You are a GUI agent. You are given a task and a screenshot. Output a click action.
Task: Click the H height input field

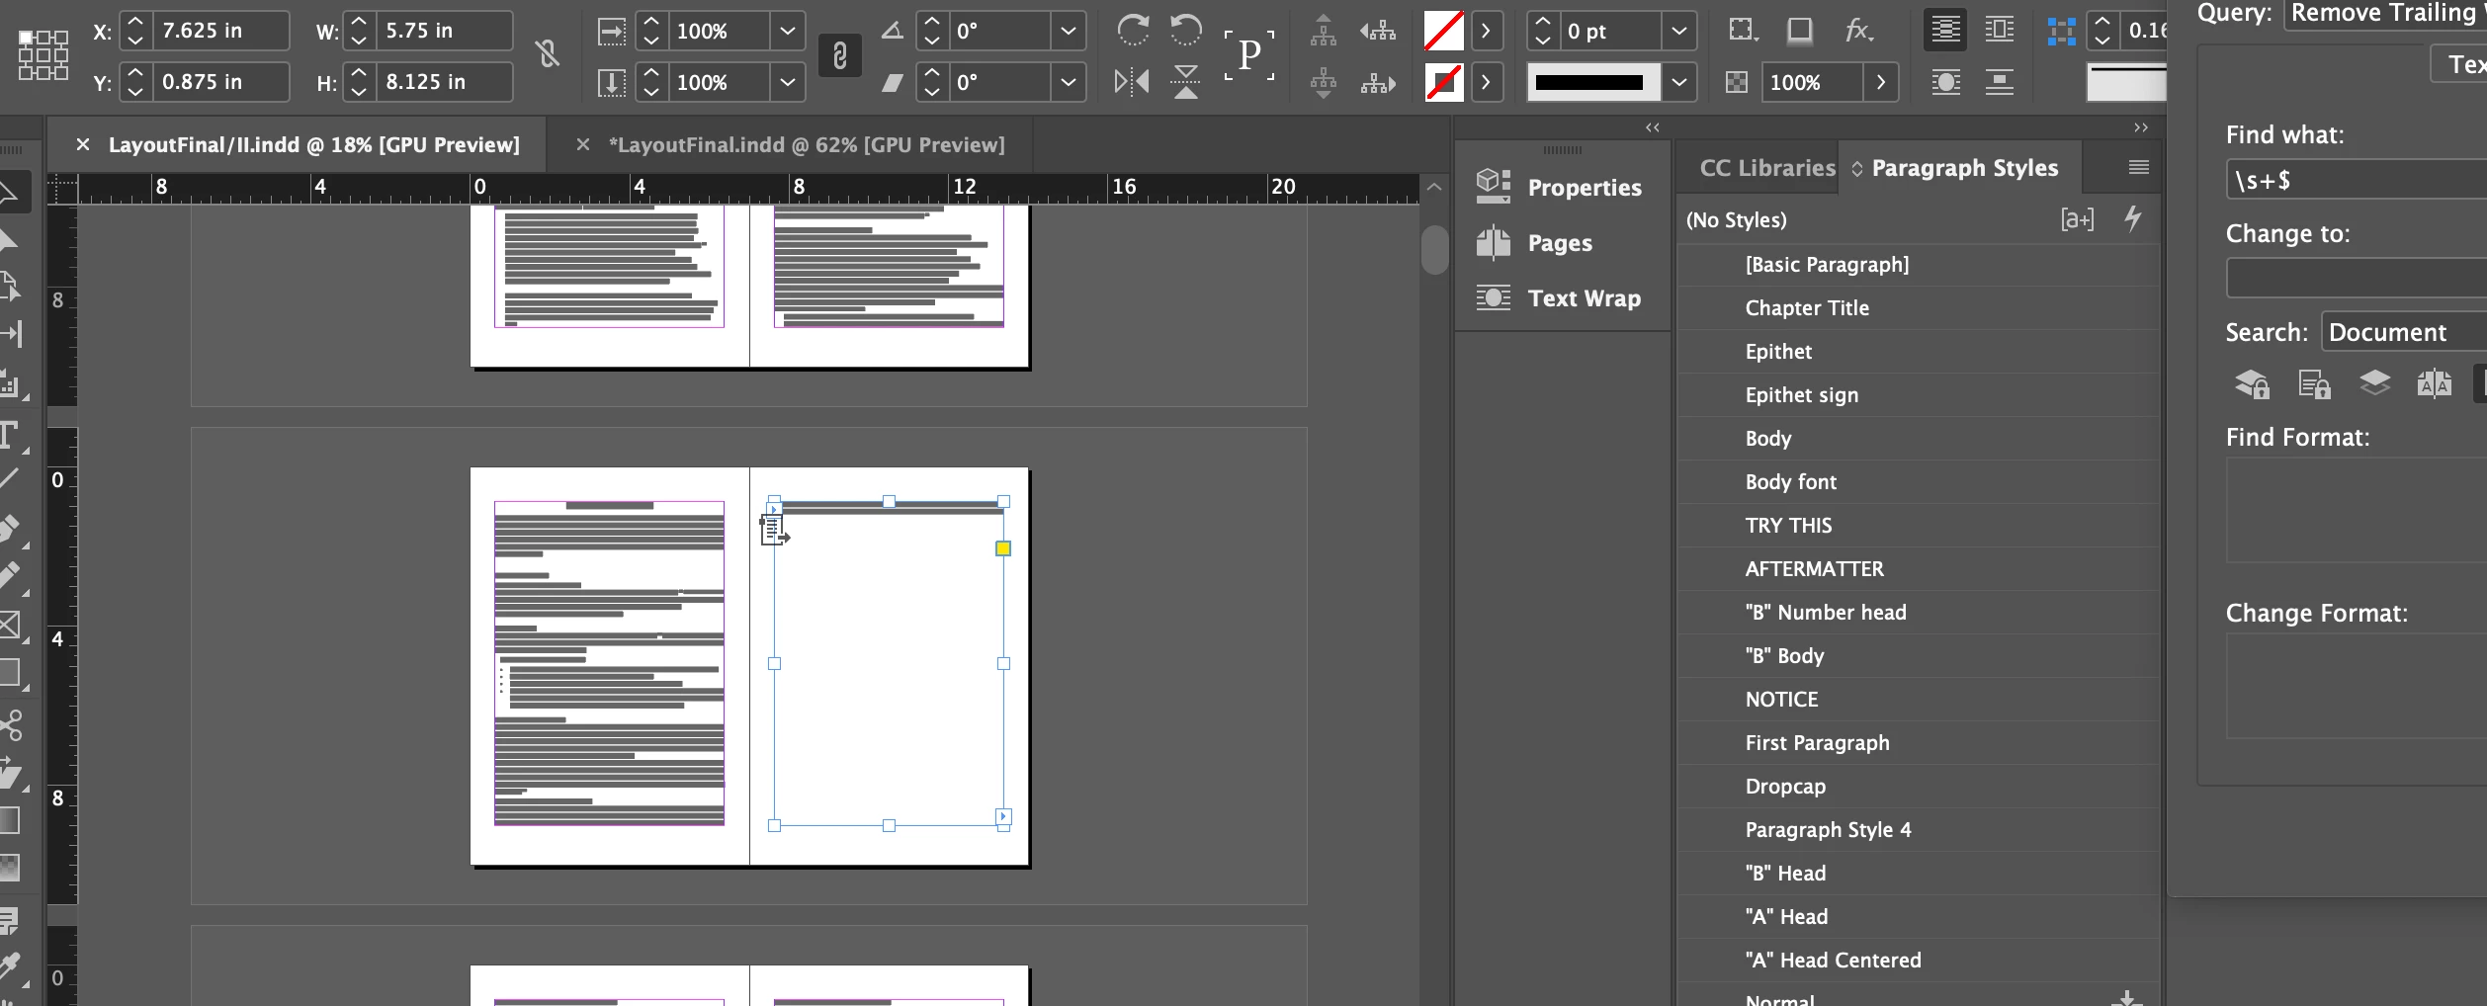(445, 82)
